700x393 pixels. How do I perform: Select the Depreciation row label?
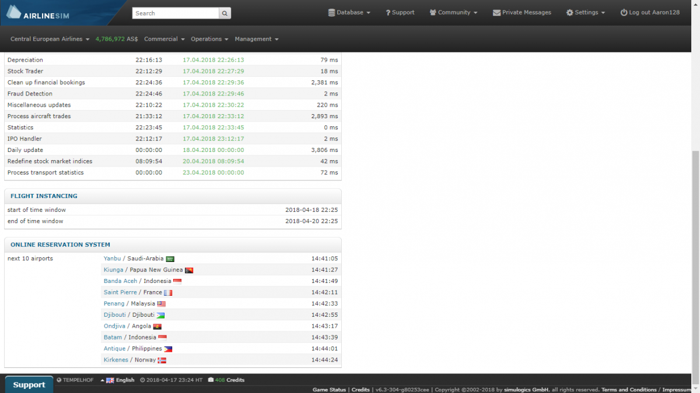coord(25,60)
